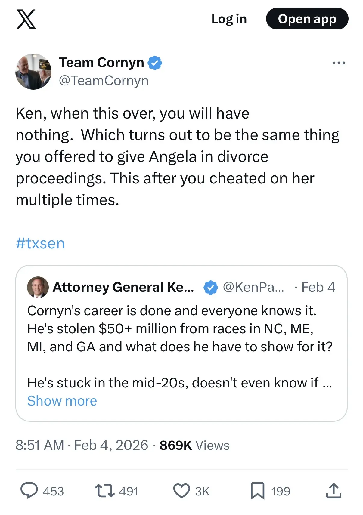Click Team Cornyn verified badge

coord(155,63)
